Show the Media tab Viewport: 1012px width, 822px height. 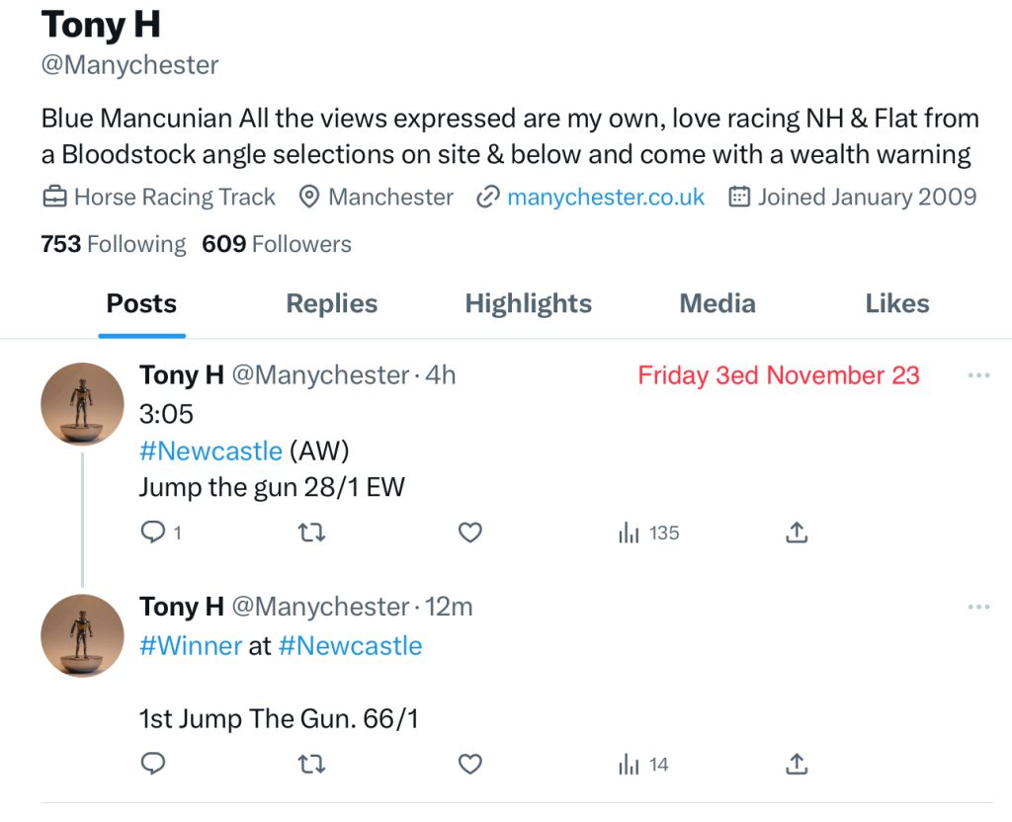coord(717,303)
